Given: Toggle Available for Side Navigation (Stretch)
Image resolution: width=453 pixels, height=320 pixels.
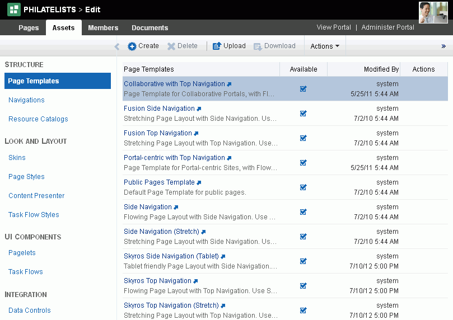Looking at the screenshot, I should click(x=303, y=237).
